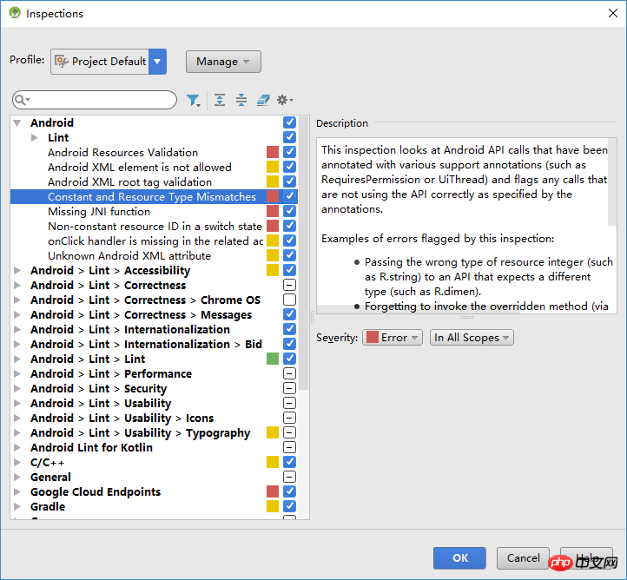Expand Android Lint Security node
Viewport: 627px width, 580px height.
click(x=17, y=388)
